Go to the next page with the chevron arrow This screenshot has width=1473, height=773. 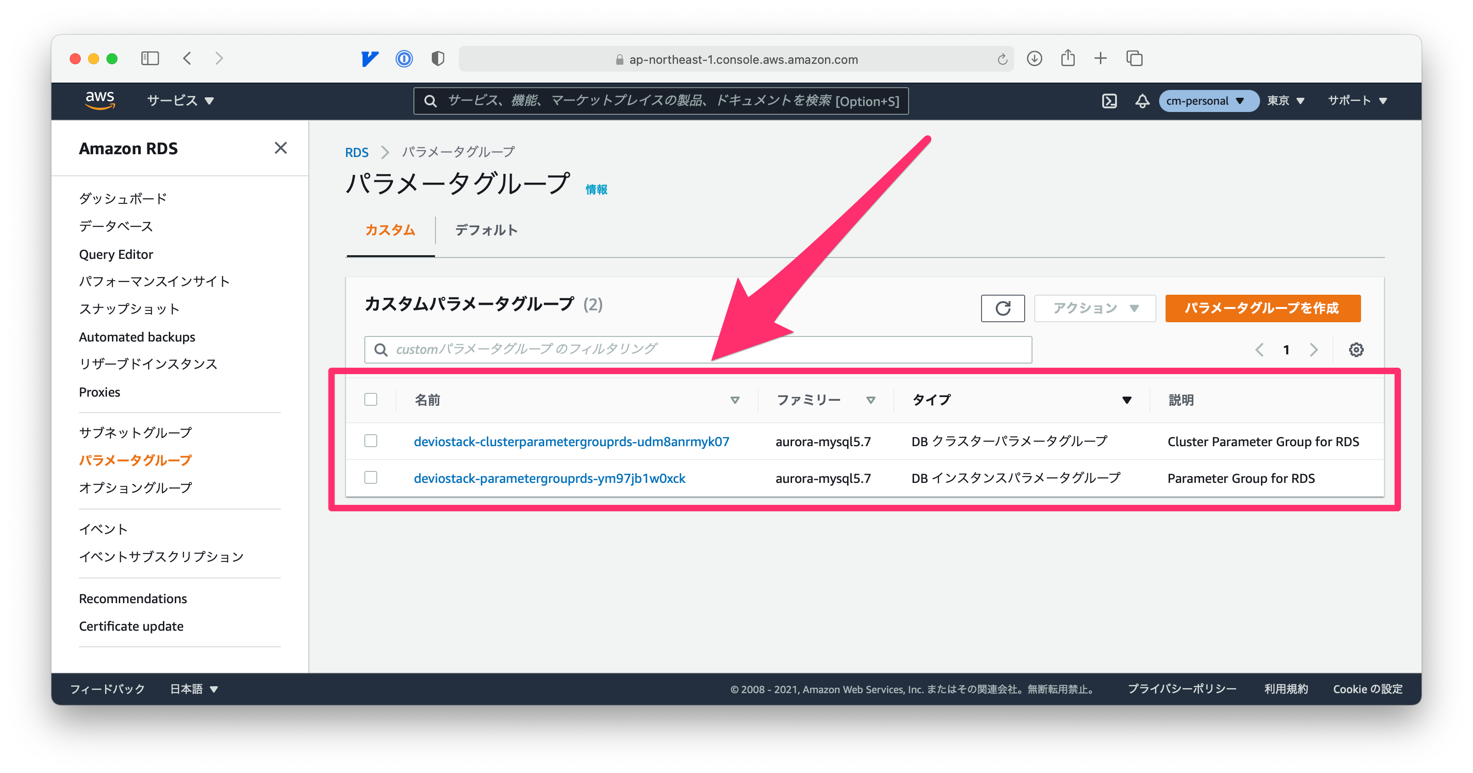[1313, 350]
